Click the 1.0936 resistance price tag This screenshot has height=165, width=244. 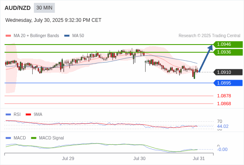point(228,52)
